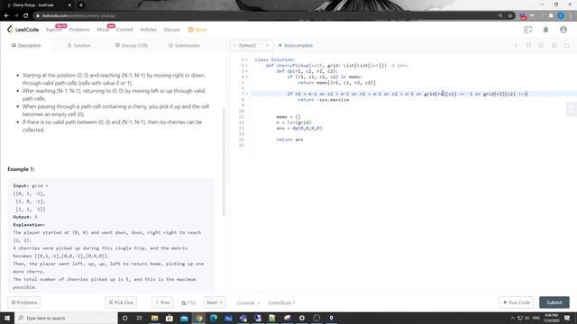
Task: Switch to the Description tab
Action: [26, 46]
